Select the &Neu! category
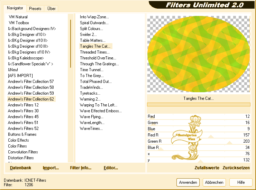This screenshot has width=256, height=190. pyautogui.click(x=13, y=70)
